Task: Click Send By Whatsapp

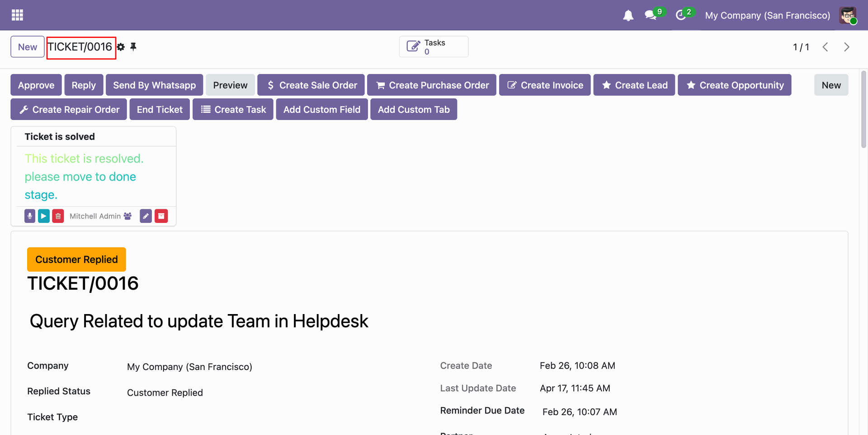Action: click(155, 85)
